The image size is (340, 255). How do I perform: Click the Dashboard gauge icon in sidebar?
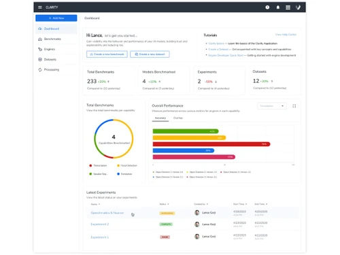(40, 29)
